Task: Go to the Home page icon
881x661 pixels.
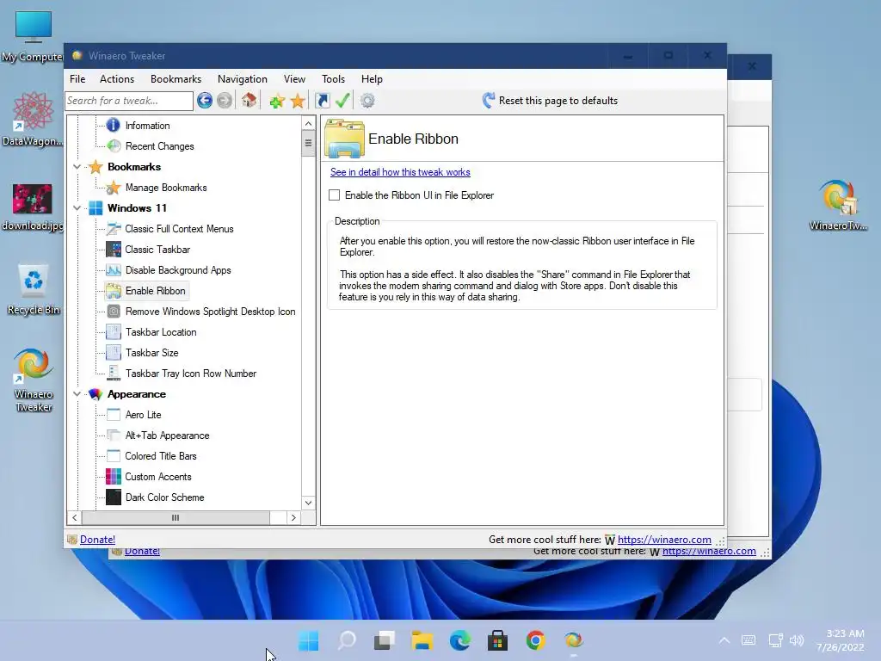Action: (249, 101)
